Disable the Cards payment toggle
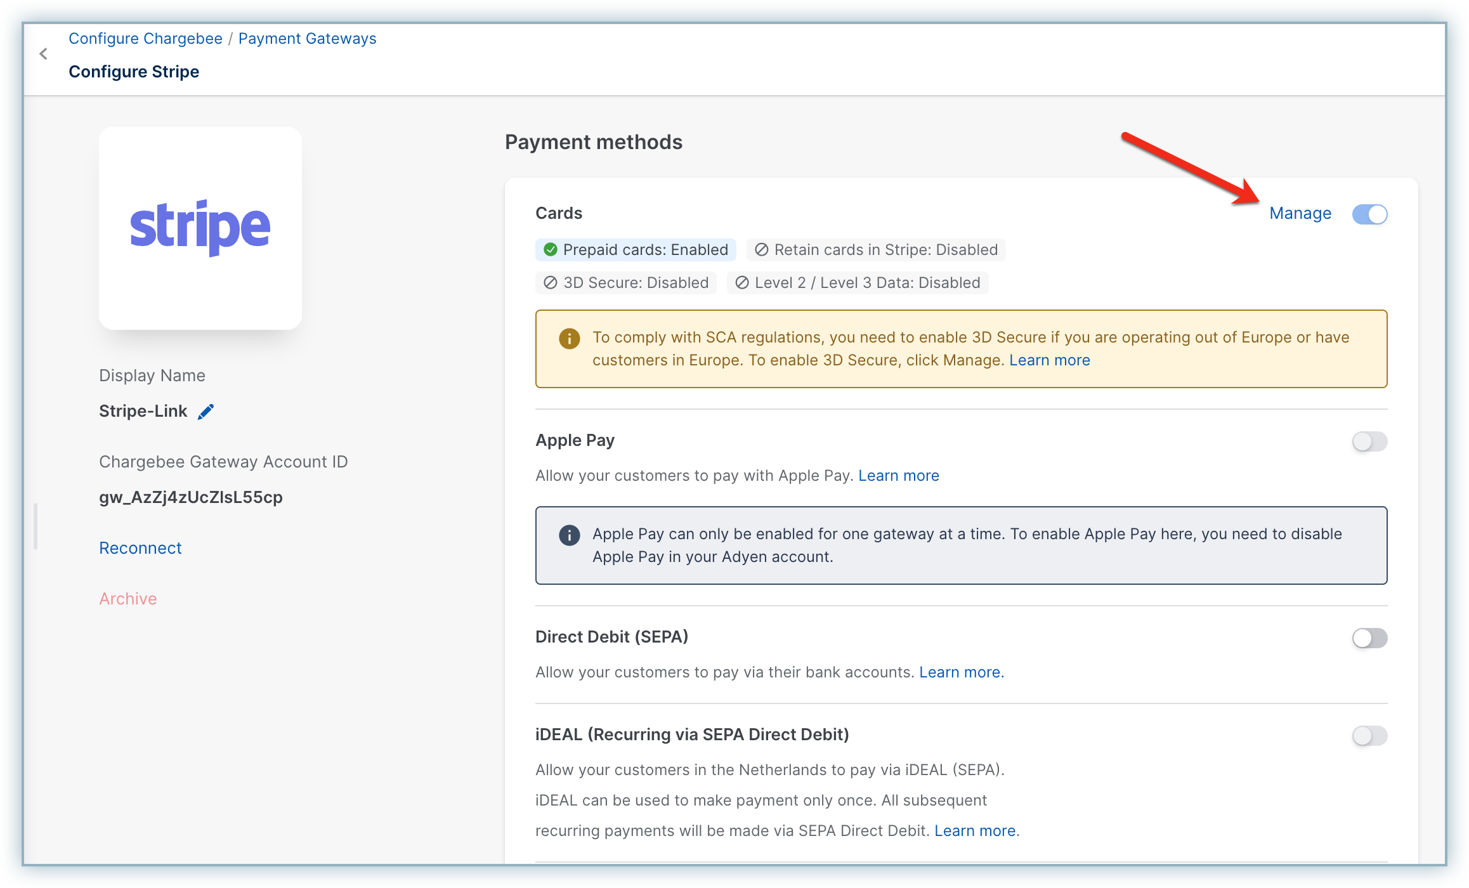Screen dimensions: 1469x888 pos(1369,214)
